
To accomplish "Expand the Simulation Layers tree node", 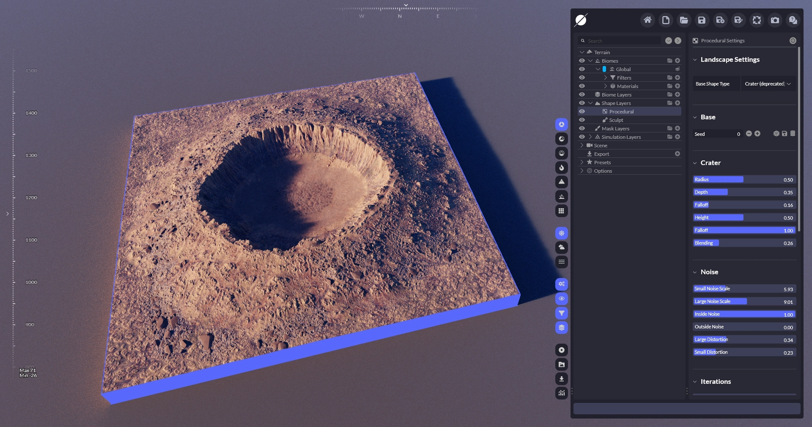I will tap(590, 137).
